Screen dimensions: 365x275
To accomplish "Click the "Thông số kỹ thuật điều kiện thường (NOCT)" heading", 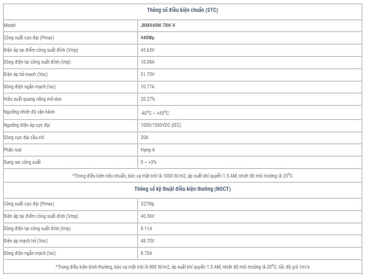I will (182, 189).
